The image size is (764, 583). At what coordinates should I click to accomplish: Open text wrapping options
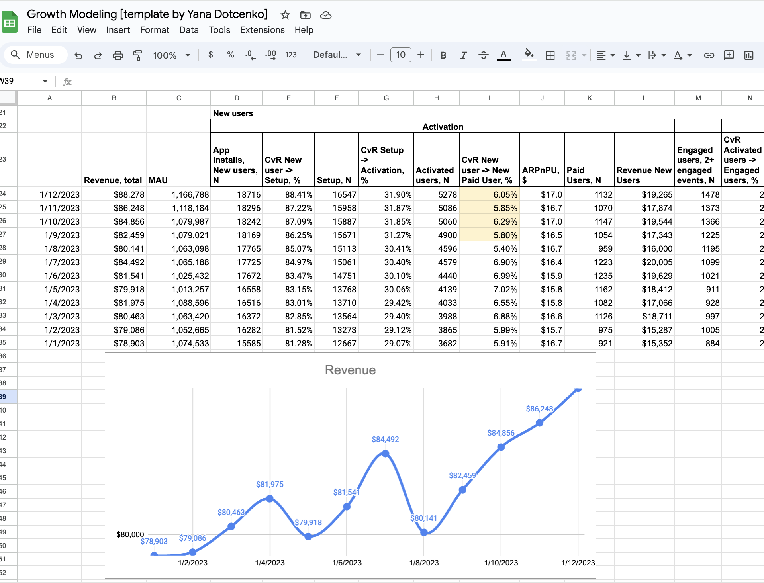point(656,55)
